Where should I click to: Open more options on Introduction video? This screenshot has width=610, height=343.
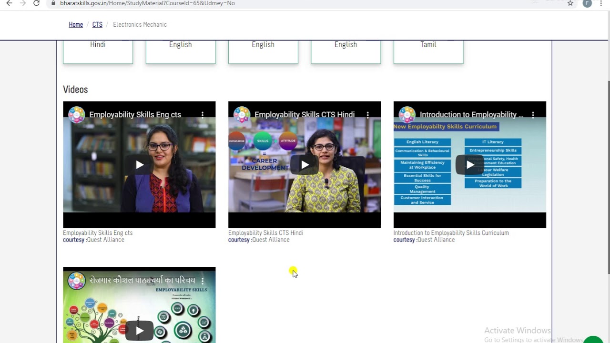533,115
